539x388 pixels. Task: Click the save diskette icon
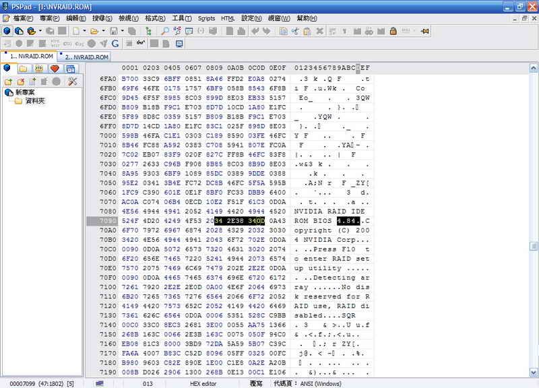click(x=114, y=31)
